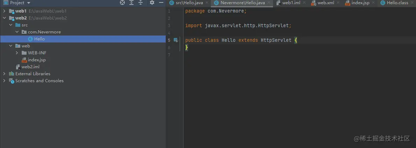Click the package com.Nevermore statement
This screenshot has width=416, height=148.
(x=216, y=11)
